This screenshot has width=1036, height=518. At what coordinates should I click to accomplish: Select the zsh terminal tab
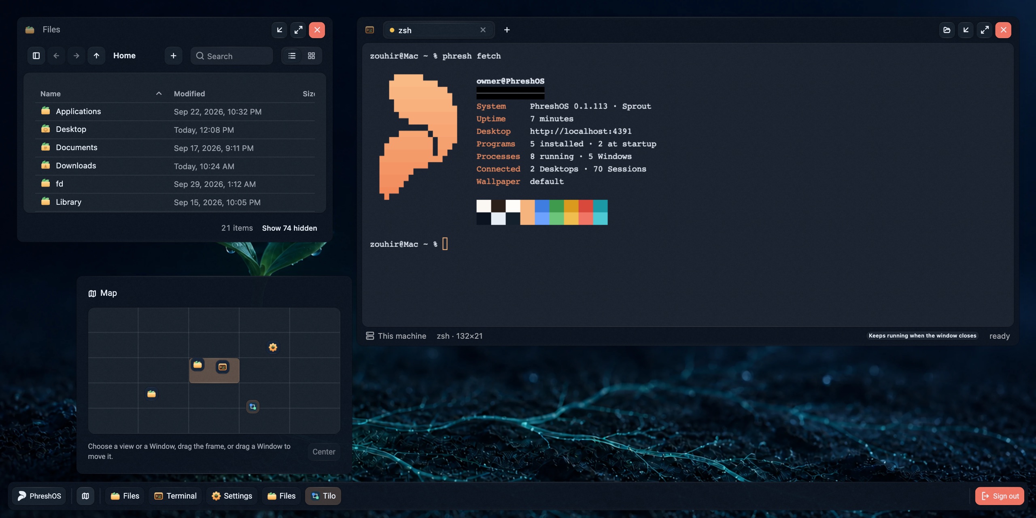tap(438, 30)
